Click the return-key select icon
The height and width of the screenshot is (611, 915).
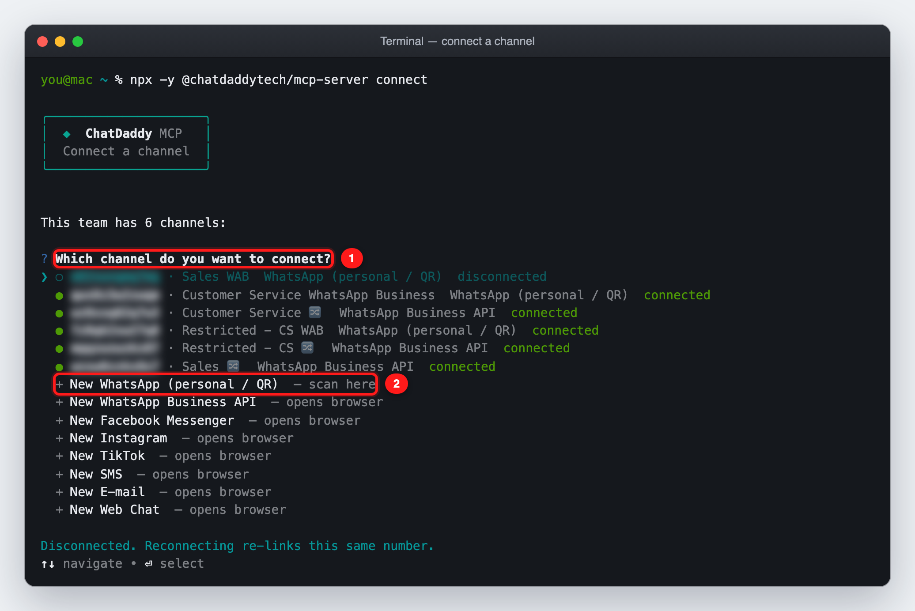click(149, 564)
